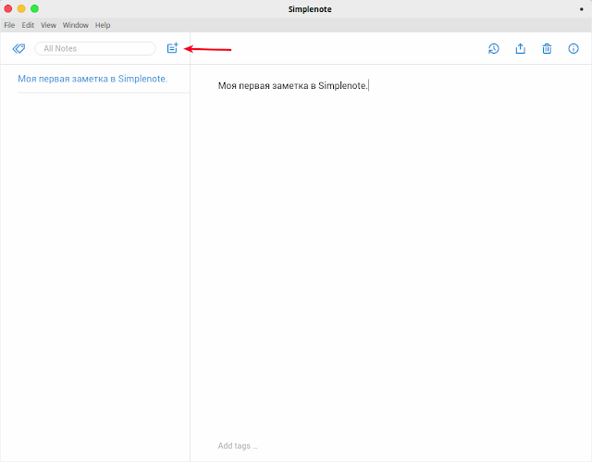Open the File menu
The height and width of the screenshot is (462, 592).
[9, 25]
